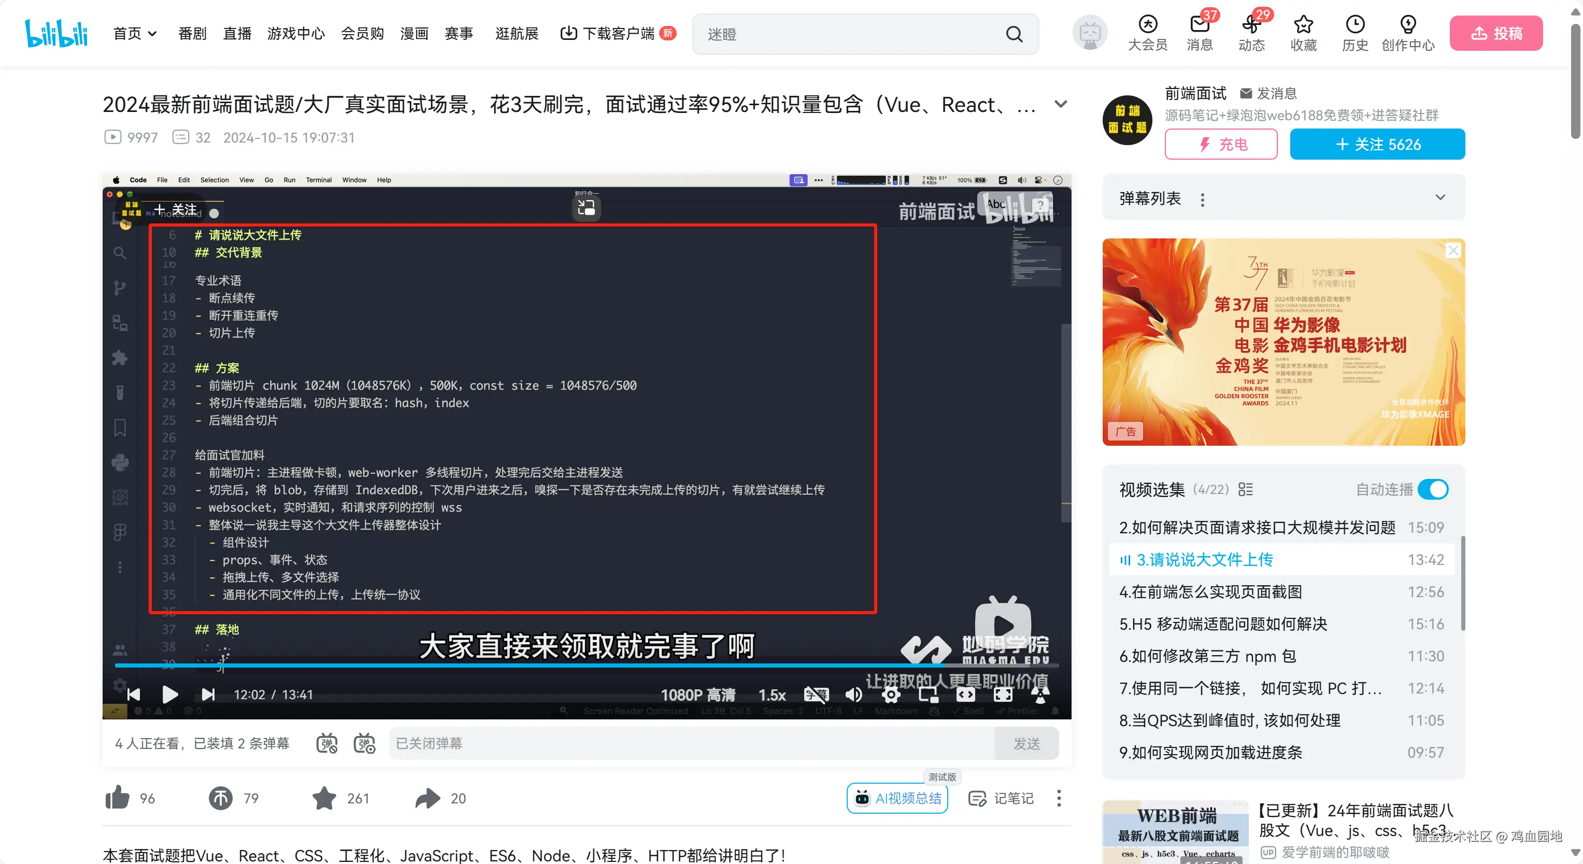The width and height of the screenshot is (1583, 864).
Task: Open the messages mail icon
Action: (x=1199, y=25)
